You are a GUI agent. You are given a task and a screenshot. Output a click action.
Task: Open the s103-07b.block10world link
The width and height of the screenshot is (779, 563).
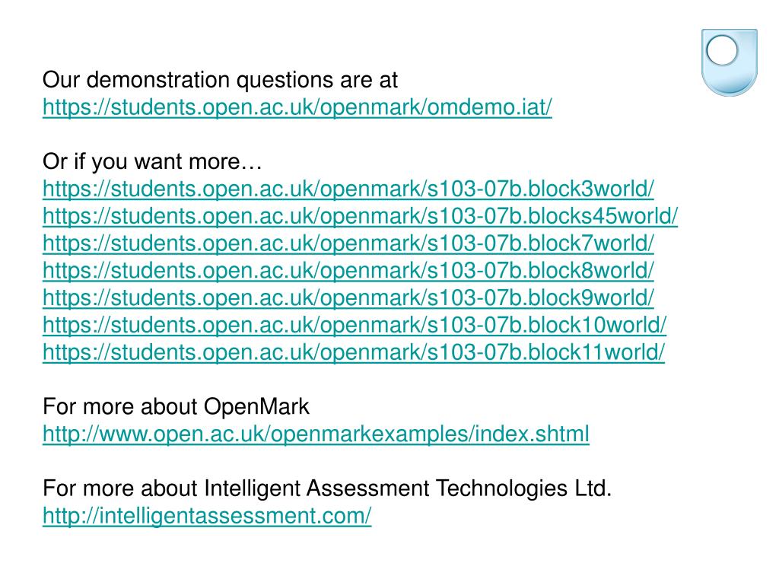(355, 326)
